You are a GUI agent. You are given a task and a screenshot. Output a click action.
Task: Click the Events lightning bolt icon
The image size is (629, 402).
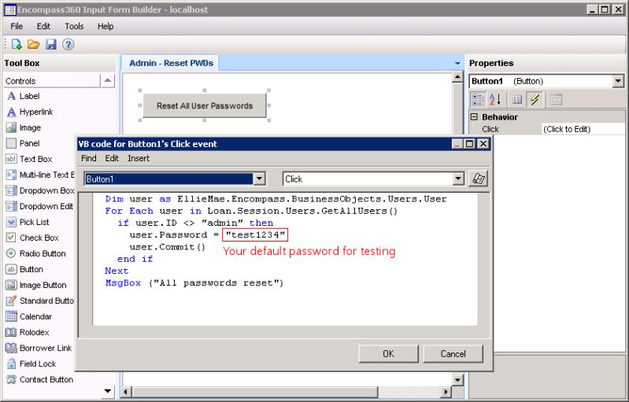[535, 99]
